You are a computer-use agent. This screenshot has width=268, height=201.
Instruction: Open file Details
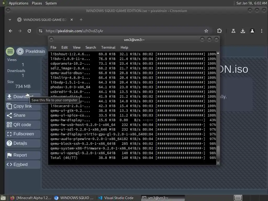(x=23, y=143)
